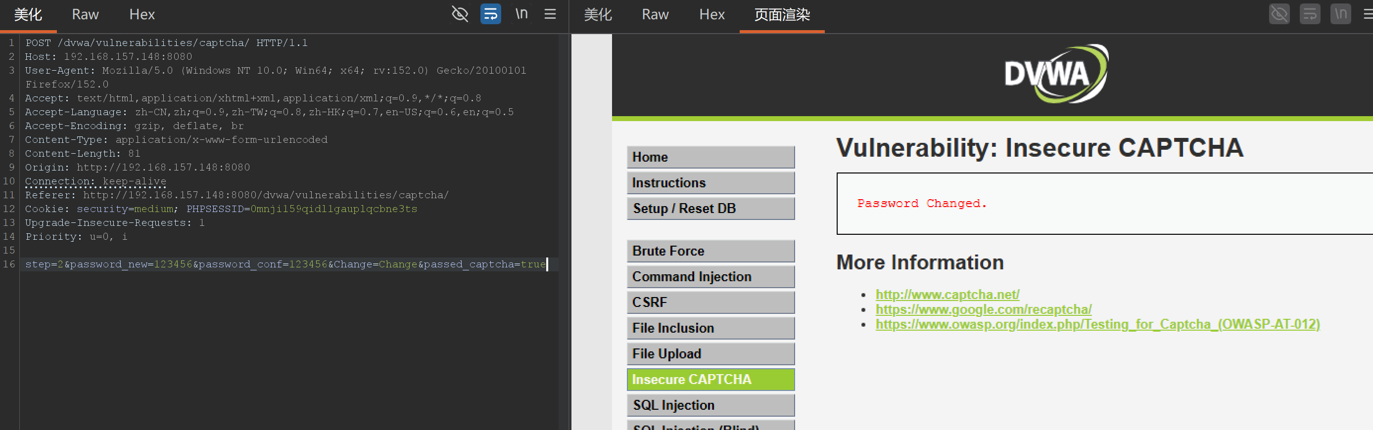Toggle word wrap in request panel

click(x=490, y=14)
